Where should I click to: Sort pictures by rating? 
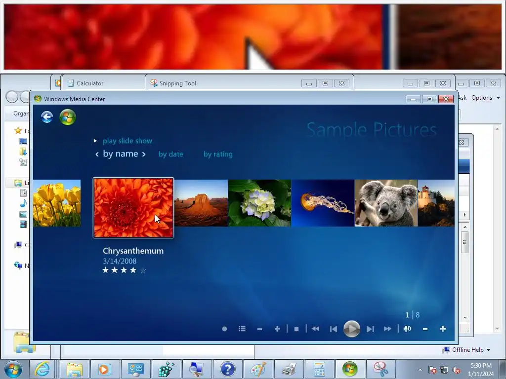pyautogui.click(x=218, y=154)
